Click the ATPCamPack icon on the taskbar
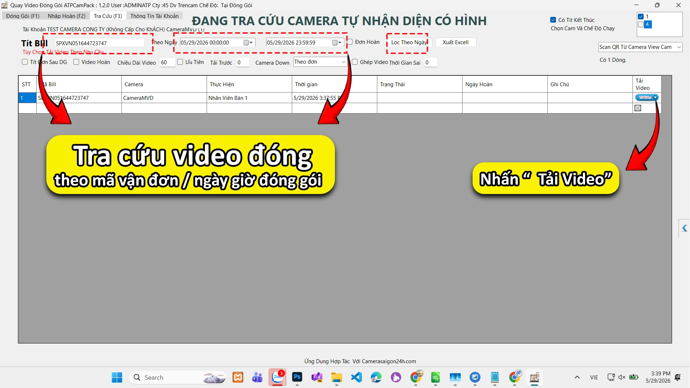Screen dimensions: 690x388 [x=534, y=377]
